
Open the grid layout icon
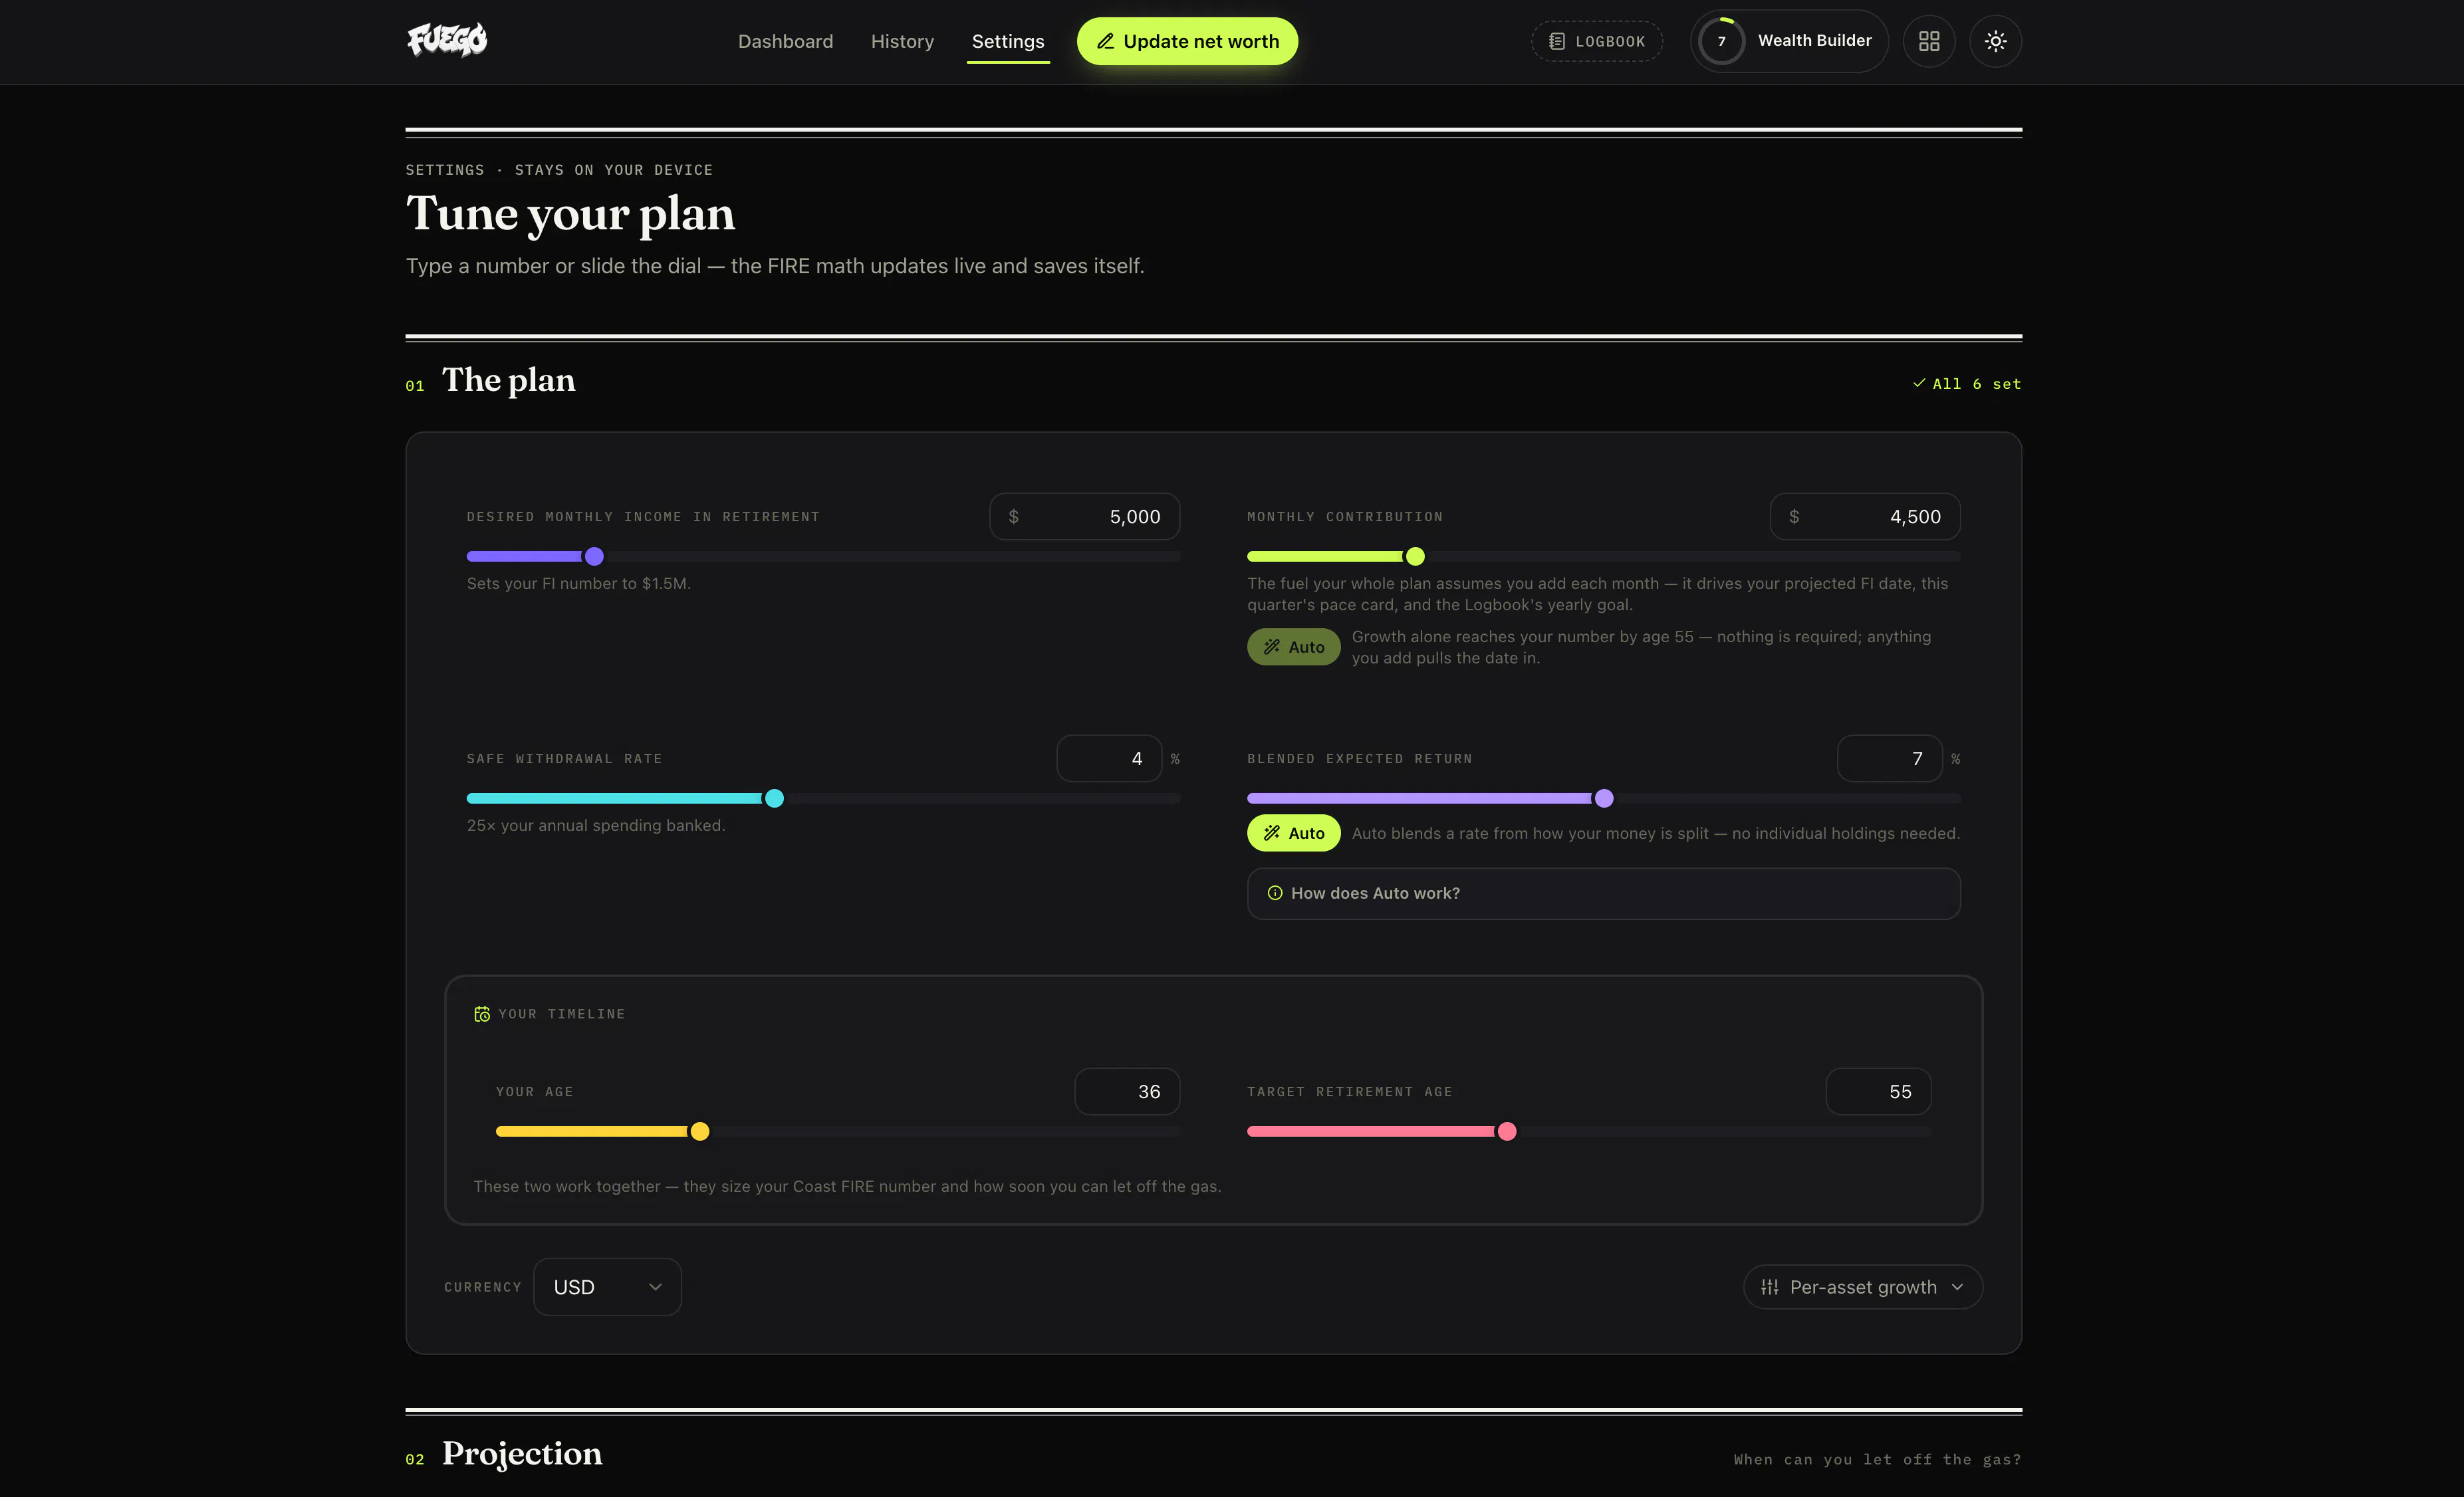click(x=1929, y=41)
